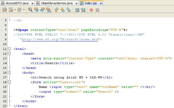The width and height of the screenshot is (174, 108).
Task: Click the Back navigation toolbar icon
Action: (11, 10)
